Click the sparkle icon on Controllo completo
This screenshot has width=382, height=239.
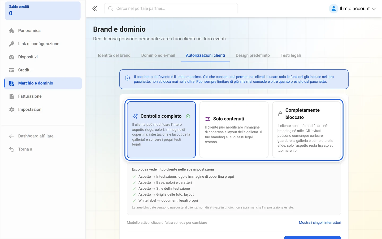[x=135, y=116]
